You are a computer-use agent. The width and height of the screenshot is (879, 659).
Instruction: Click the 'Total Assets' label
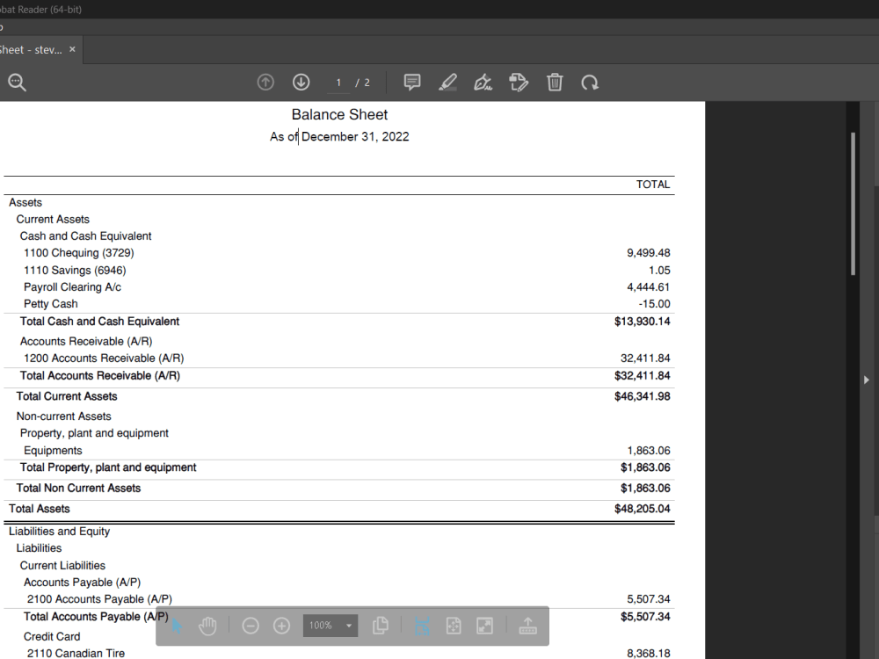40,509
